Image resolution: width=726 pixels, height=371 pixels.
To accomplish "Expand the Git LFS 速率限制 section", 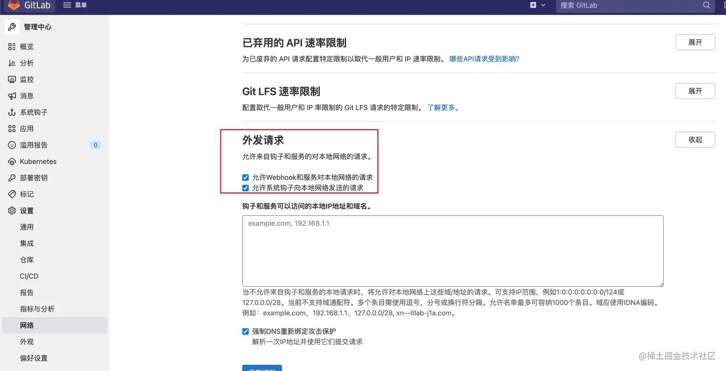I will click(695, 91).
